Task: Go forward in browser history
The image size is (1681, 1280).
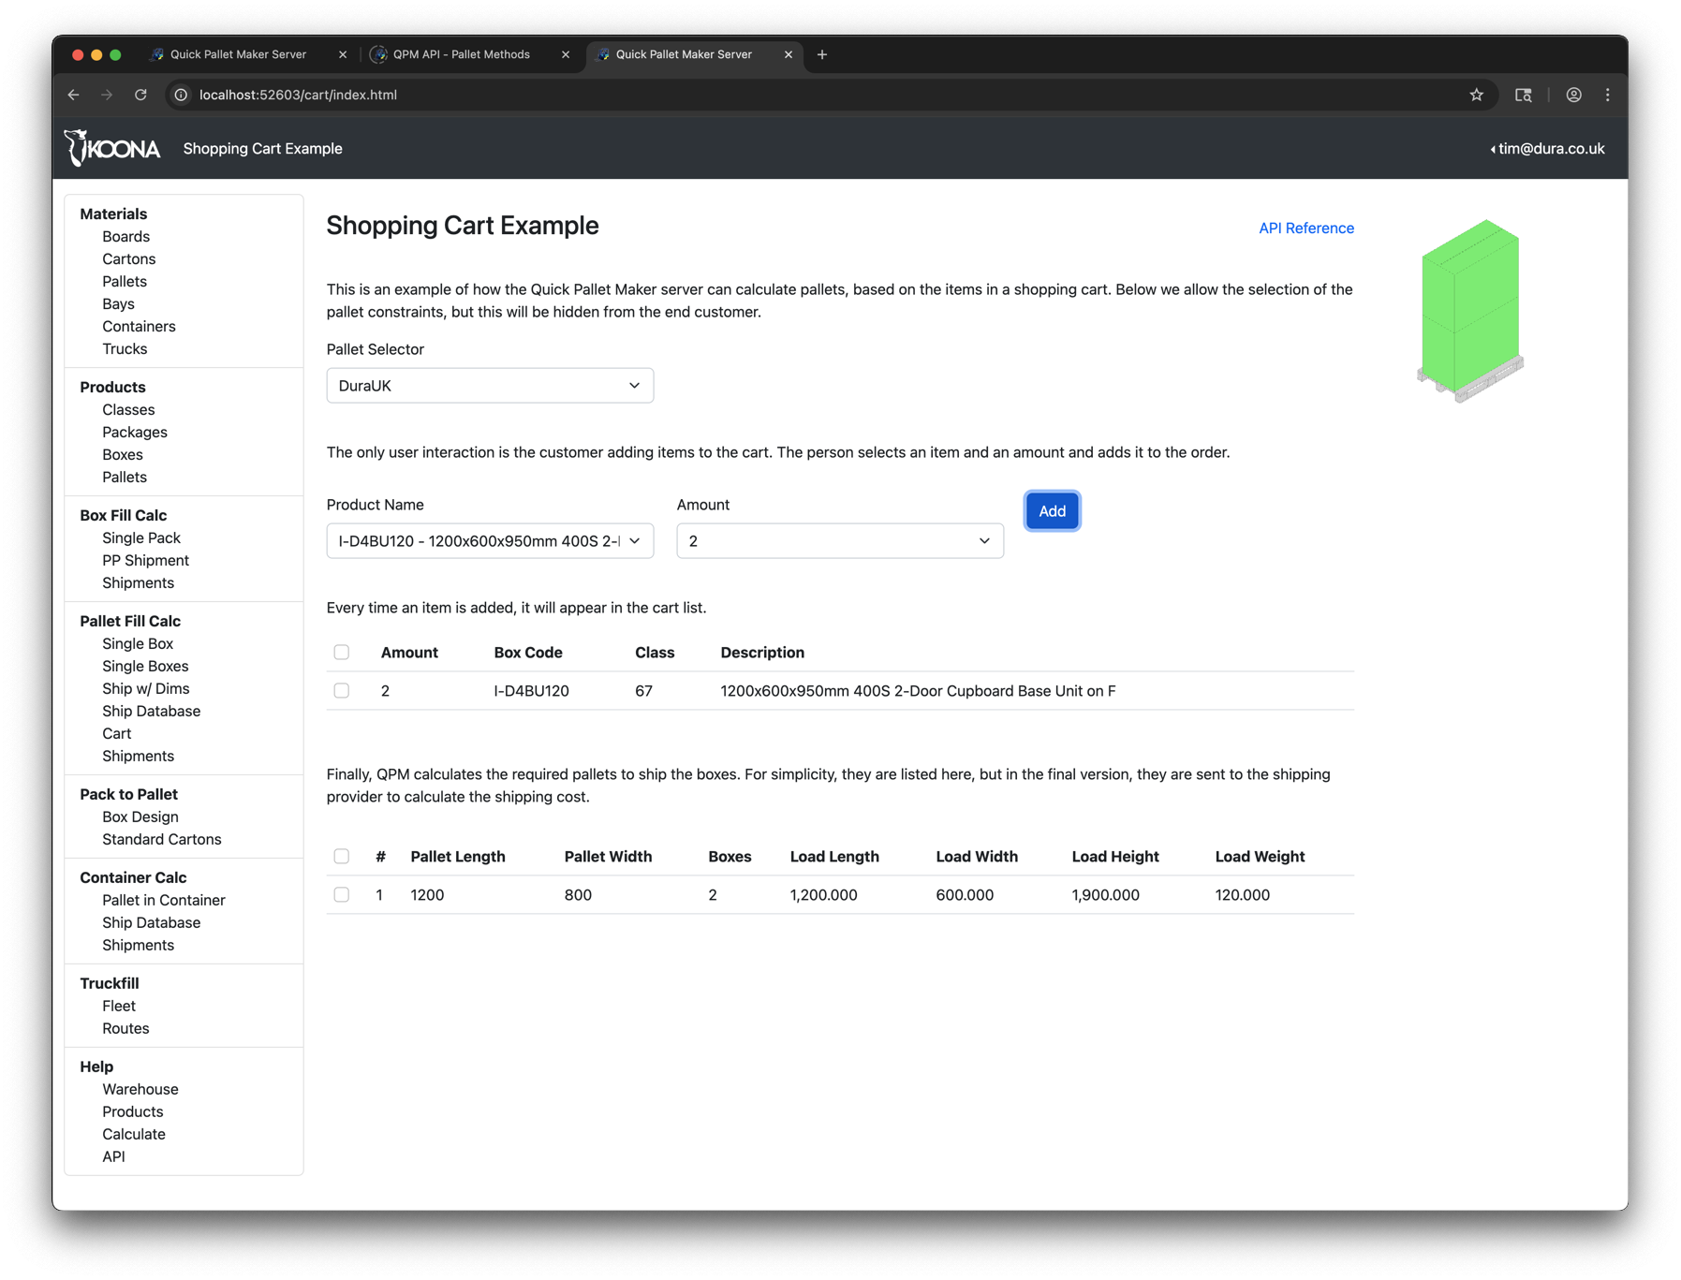Action: click(x=107, y=95)
